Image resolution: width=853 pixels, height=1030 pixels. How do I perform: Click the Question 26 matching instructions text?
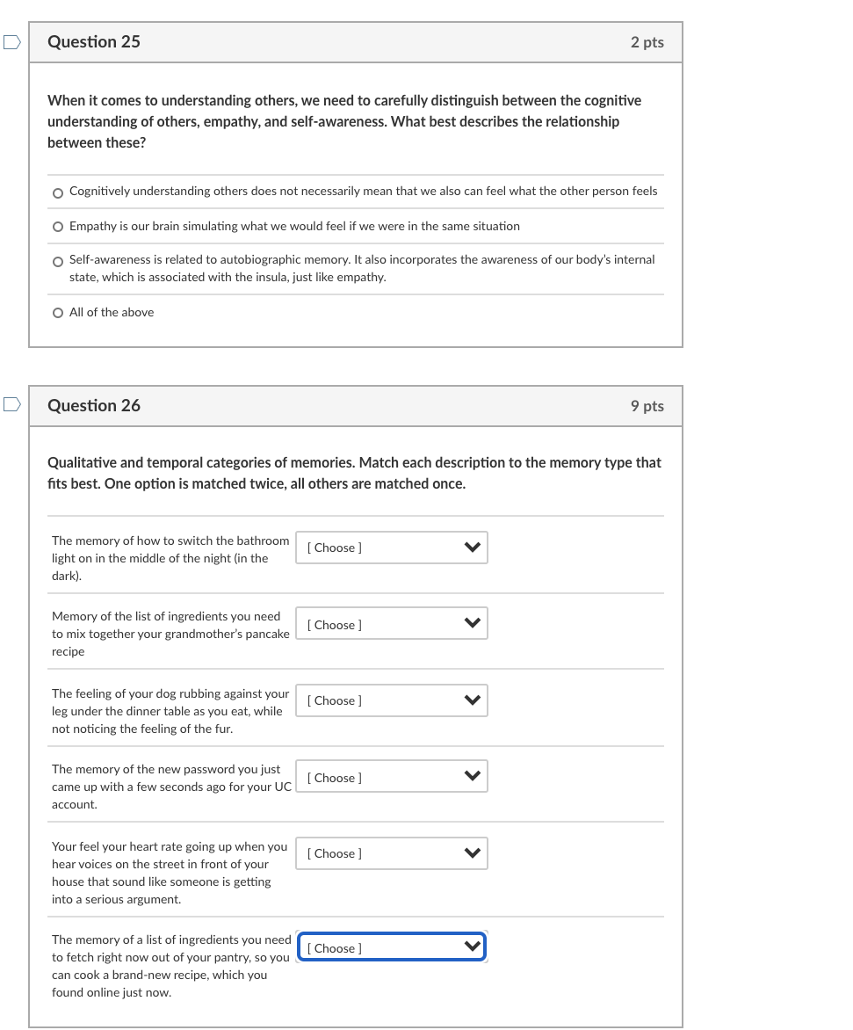353,473
